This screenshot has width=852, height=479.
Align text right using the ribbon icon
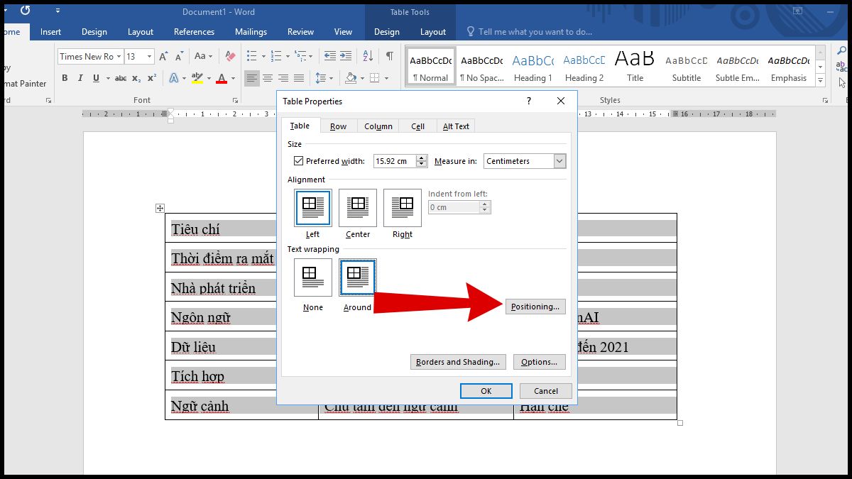tap(283, 78)
